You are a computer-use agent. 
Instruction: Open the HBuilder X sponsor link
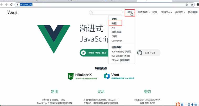click(x=82, y=76)
